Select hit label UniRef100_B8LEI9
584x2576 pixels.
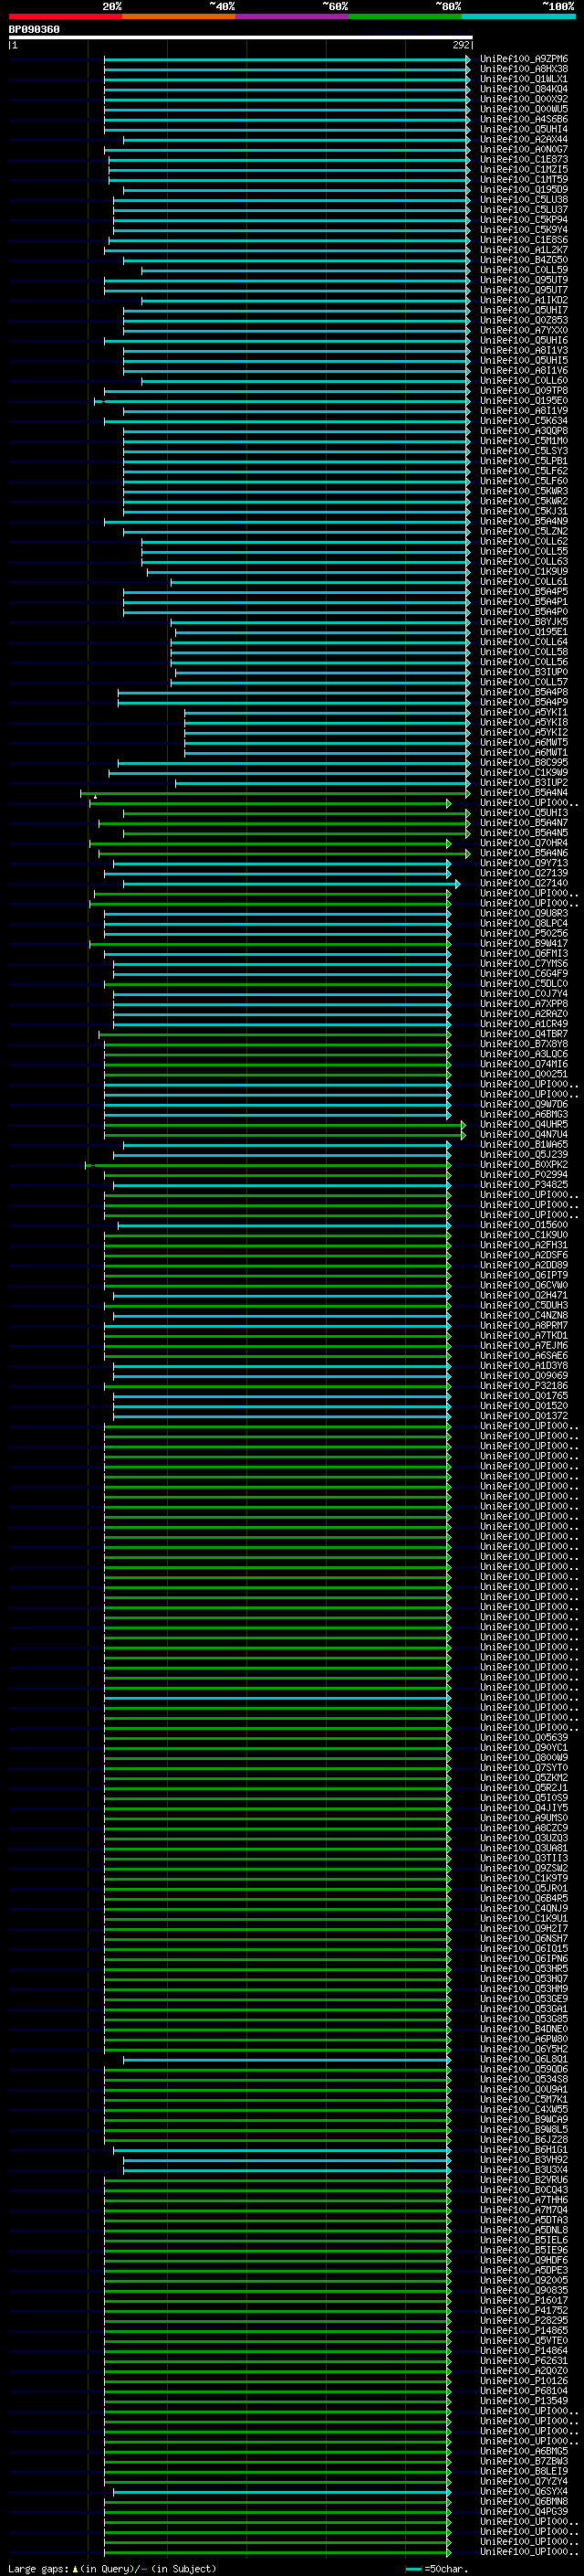[524, 2472]
